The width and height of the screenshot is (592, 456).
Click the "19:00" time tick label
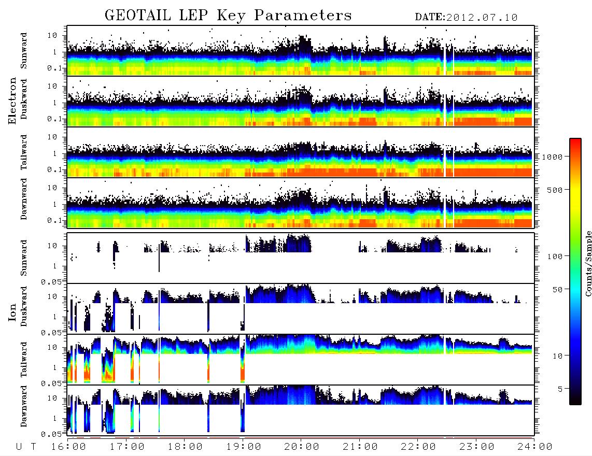tap(244, 447)
